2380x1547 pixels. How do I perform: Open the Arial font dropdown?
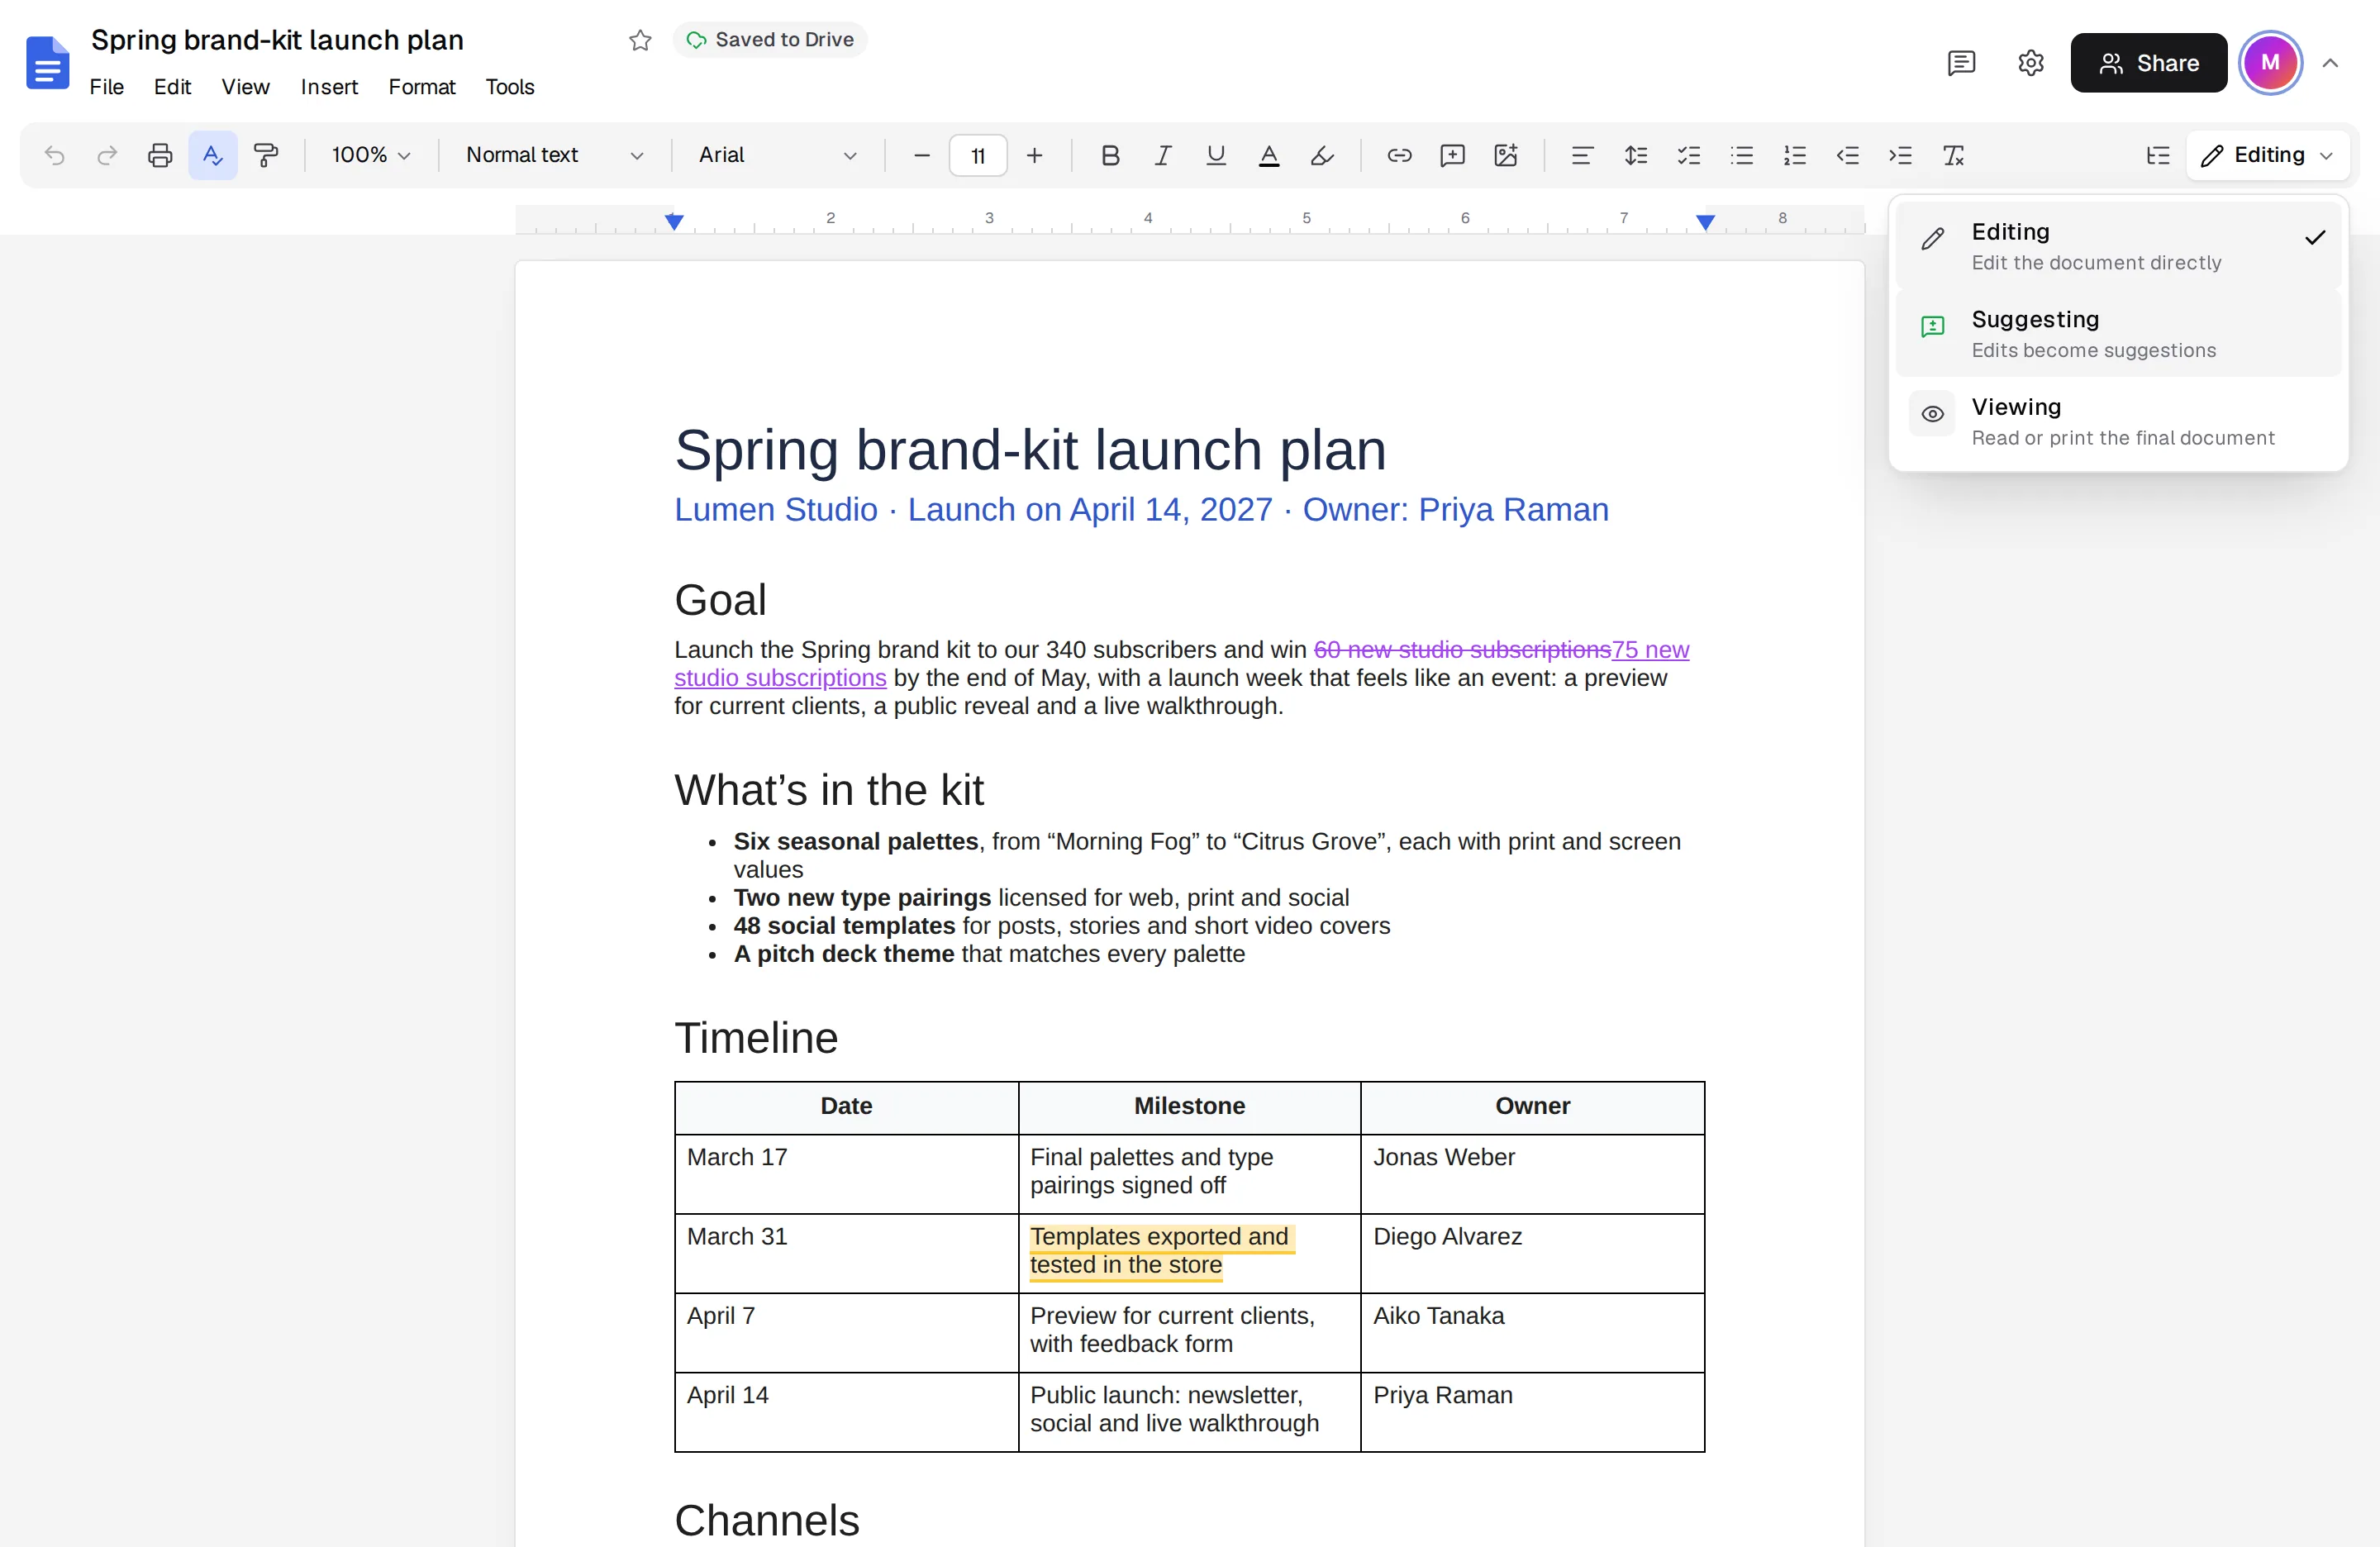click(777, 155)
